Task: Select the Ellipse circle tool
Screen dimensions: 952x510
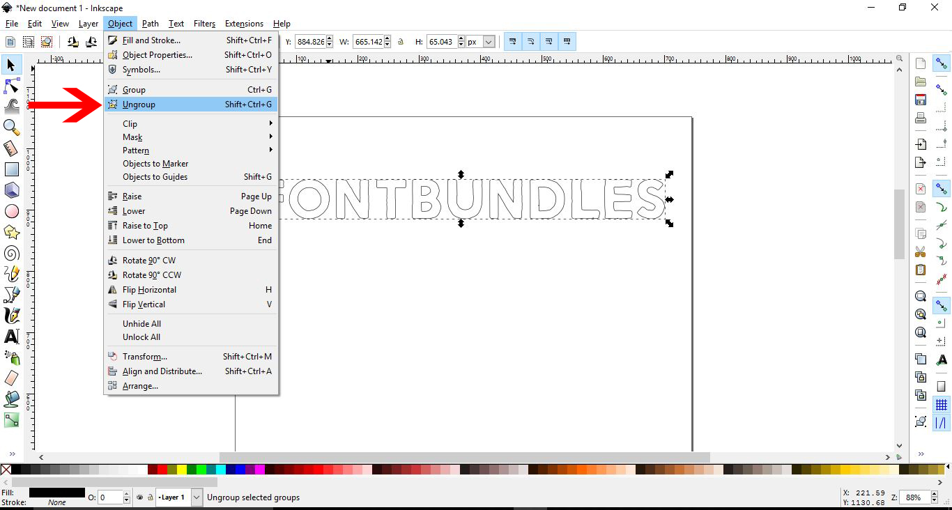Action: pos(11,211)
